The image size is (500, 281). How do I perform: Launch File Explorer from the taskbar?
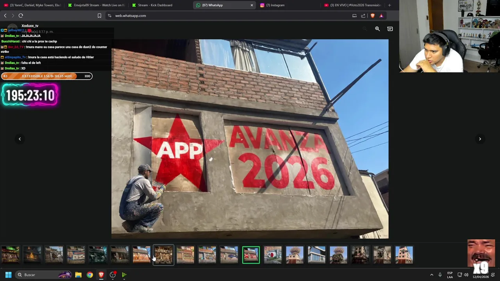click(78, 275)
